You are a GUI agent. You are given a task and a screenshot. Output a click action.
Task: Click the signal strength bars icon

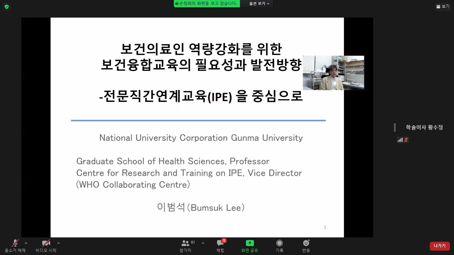tap(400, 140)
